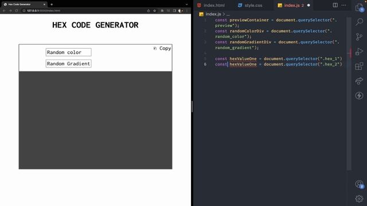Reload the browser page

17,10
